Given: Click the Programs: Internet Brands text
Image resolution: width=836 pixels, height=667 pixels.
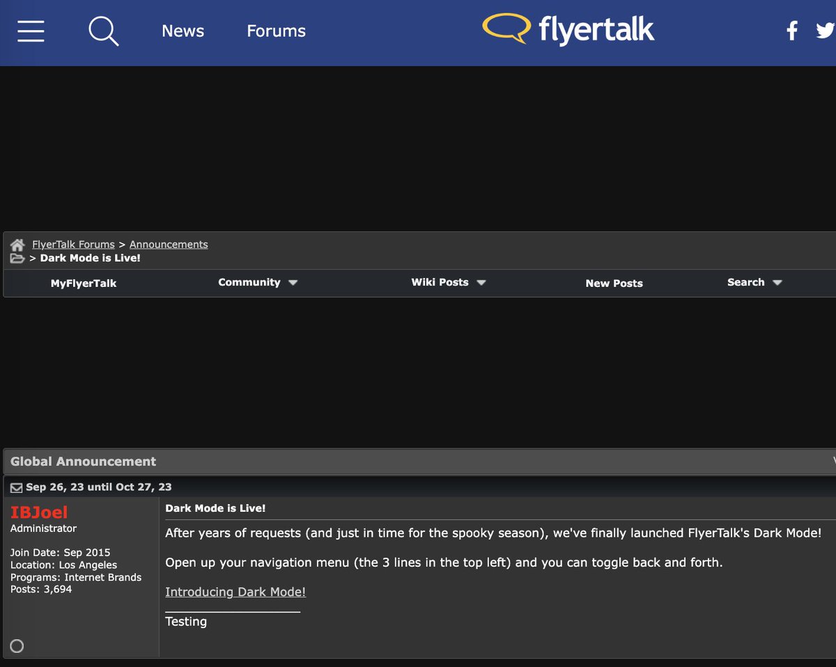Looking at the screenshot, I should point(76,577).
